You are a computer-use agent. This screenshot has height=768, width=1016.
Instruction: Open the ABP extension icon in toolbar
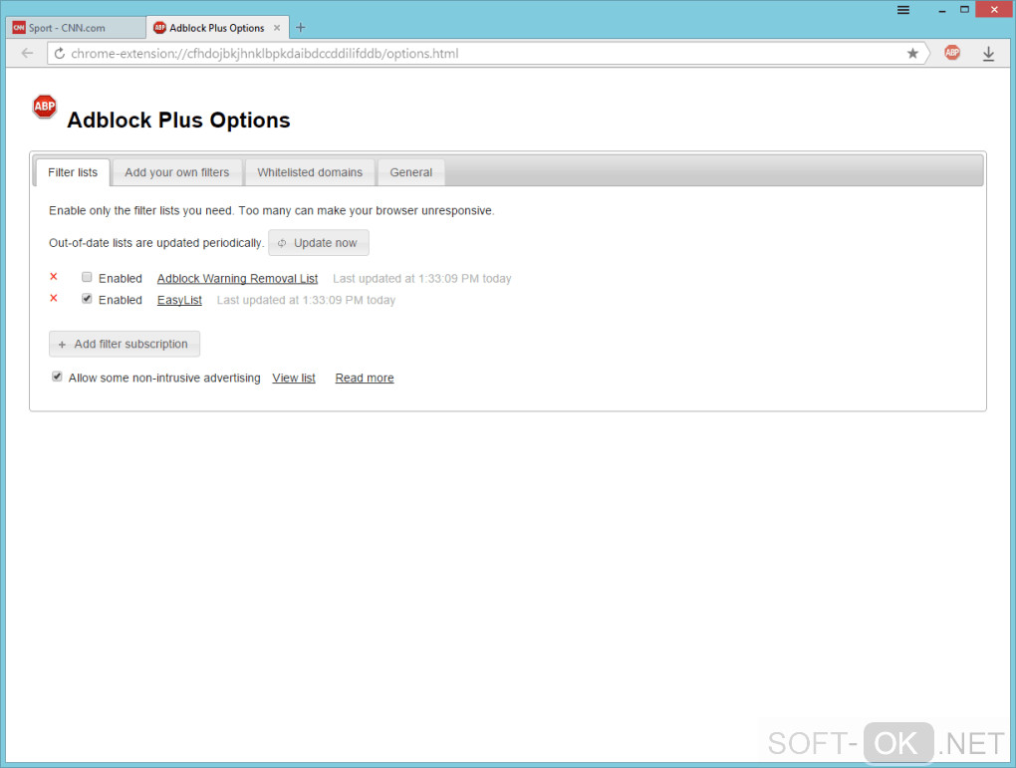pyautogui.click(x=952, y=53)
